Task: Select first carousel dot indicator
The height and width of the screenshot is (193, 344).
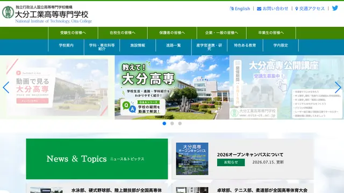Action: (x=164, y=123)
